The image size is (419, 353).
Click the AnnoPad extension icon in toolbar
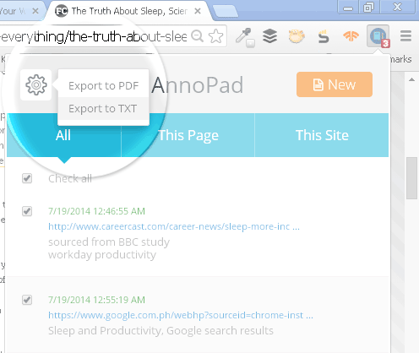378,36
